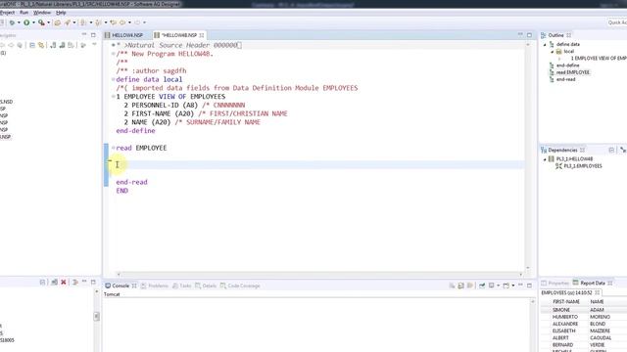This screenshot has width=627, height=352.
Task: Open the Help menu
Action: 61,13
